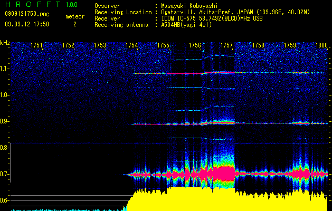Screen dimensions: 332x211
Task: Click the filename 0909121750.png
Action: click(27, 14)
